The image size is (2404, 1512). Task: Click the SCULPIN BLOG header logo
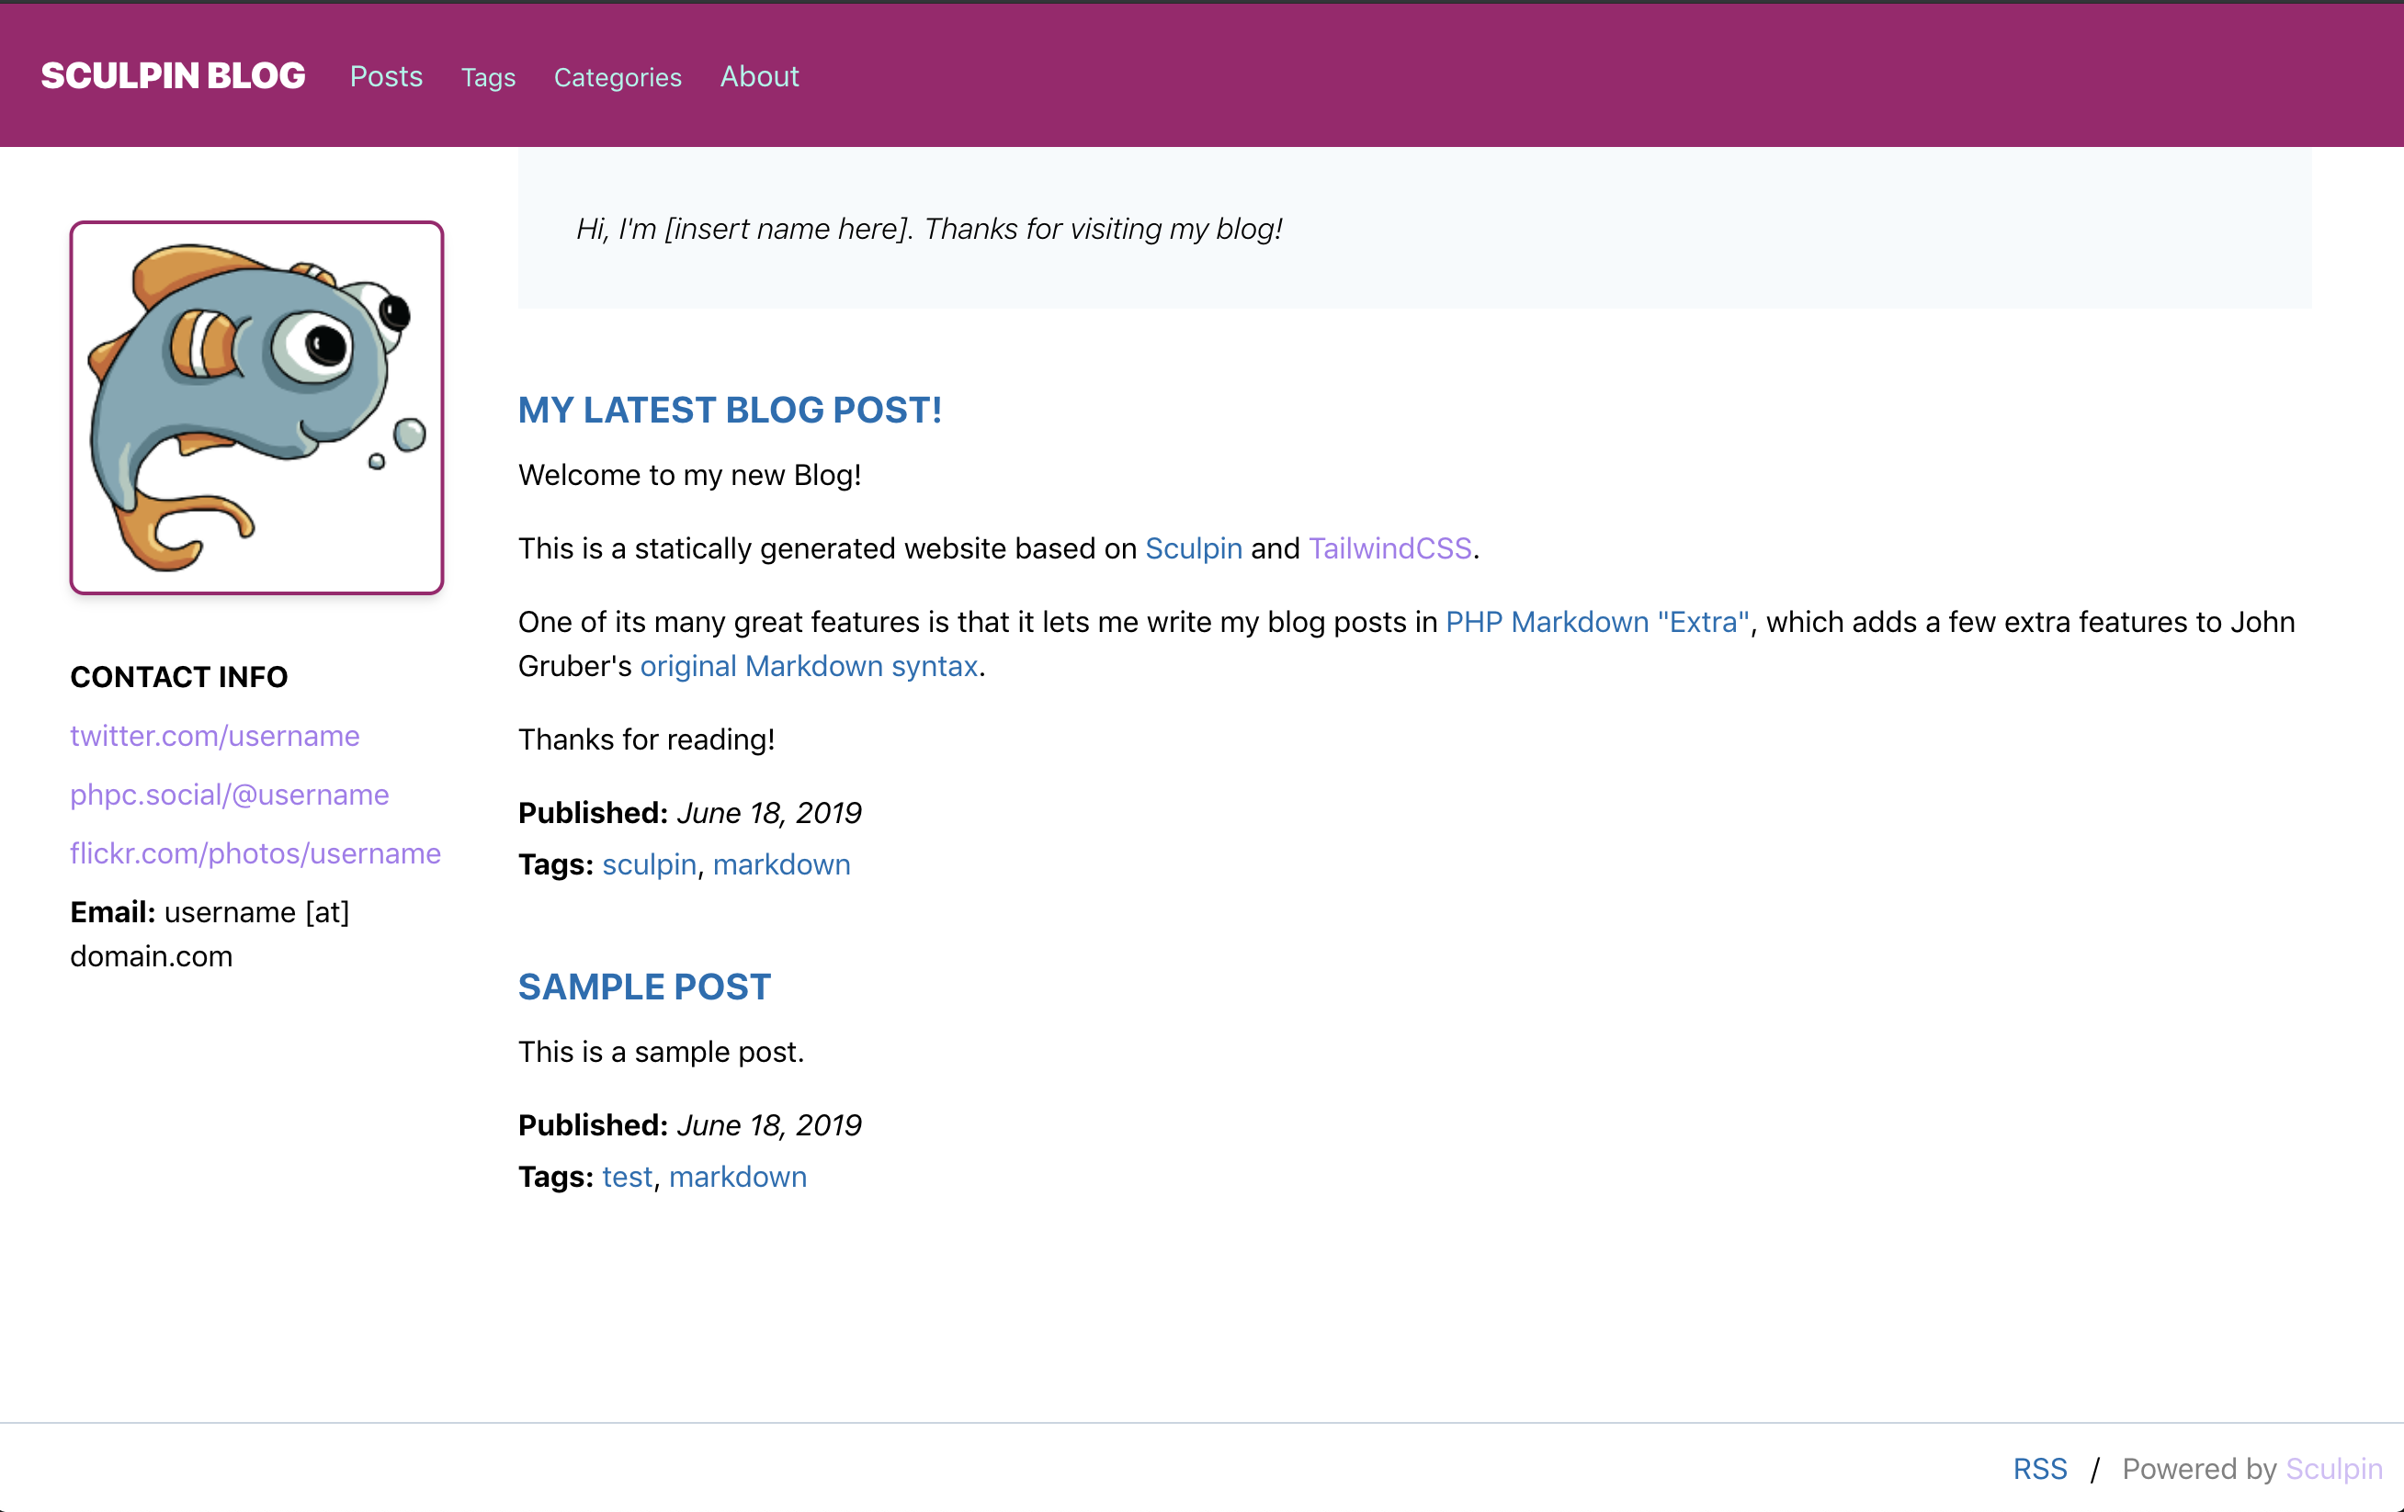coord(176,75)
